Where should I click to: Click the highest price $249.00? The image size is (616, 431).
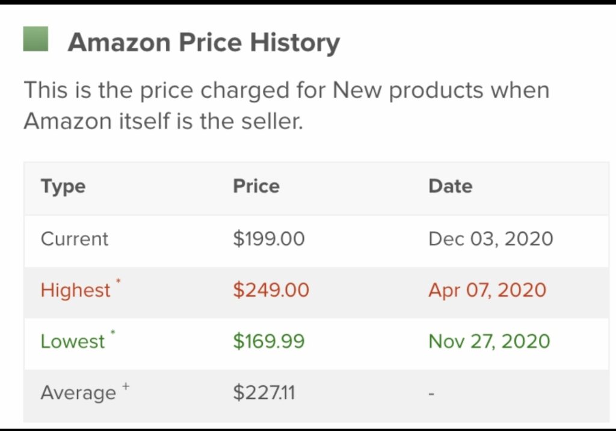tap(271, 290)
